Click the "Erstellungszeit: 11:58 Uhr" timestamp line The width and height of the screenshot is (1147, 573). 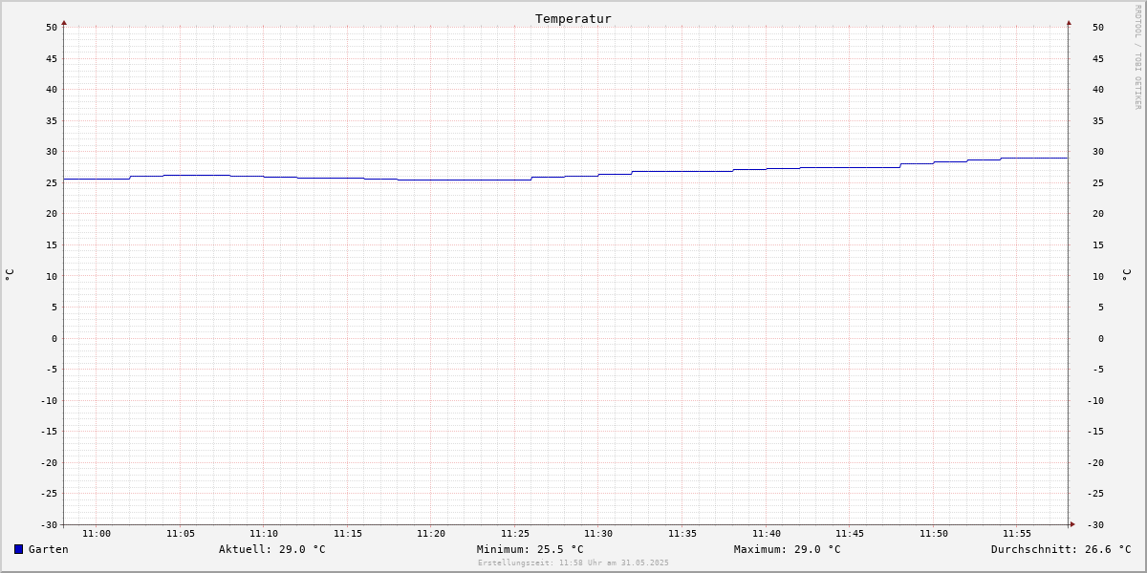pos(573,562)
